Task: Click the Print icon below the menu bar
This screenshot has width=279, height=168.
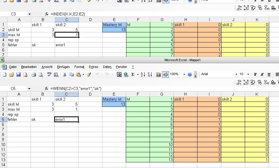Action: point(34,74)
